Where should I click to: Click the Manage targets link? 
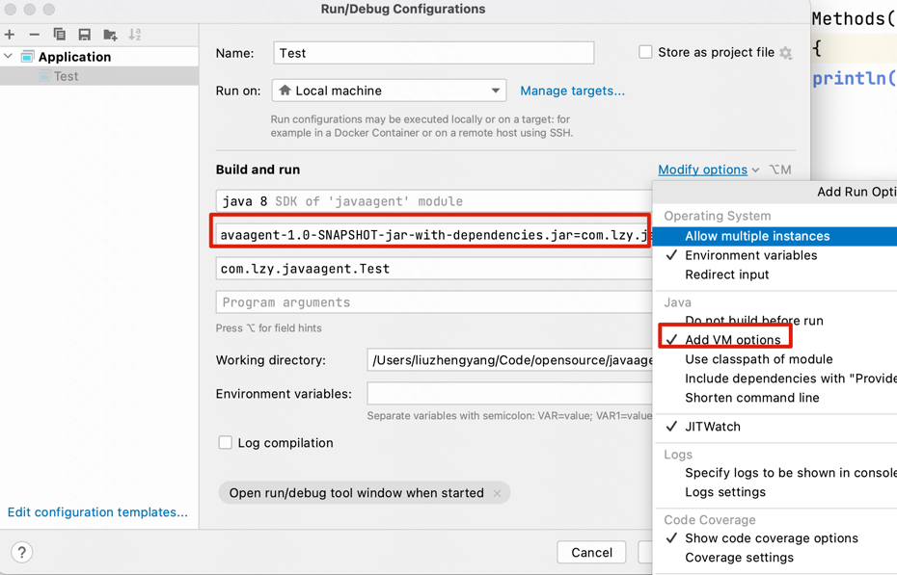coord(572,91)
